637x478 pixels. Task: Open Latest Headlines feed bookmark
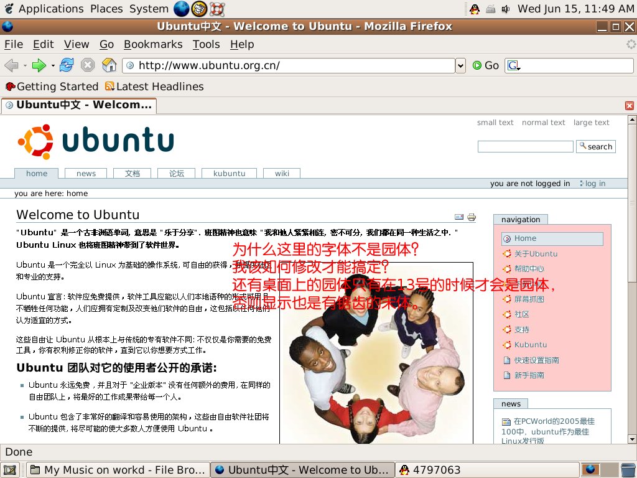tap(154, 87)
